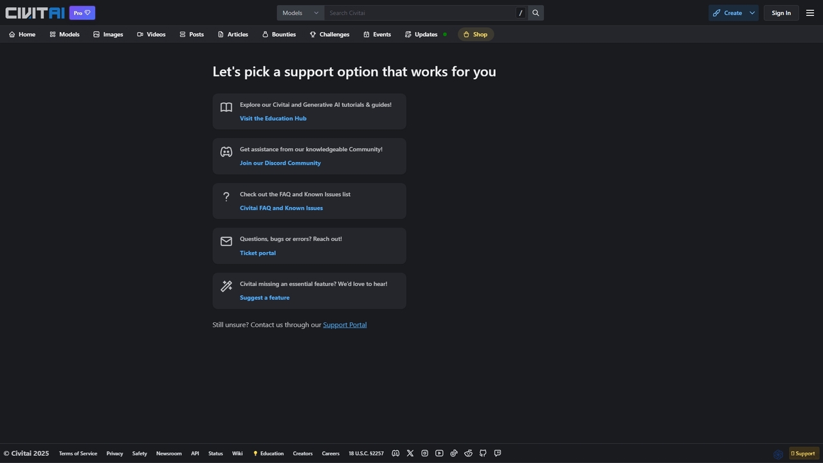This screenshot has height=463, width=823.
Task: Open the Shop tab
Action: 476,34
